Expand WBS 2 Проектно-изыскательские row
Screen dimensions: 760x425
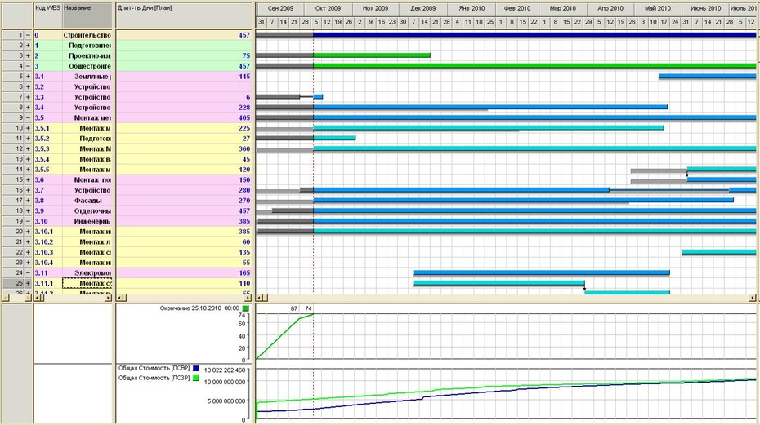[x=28, y=55]
